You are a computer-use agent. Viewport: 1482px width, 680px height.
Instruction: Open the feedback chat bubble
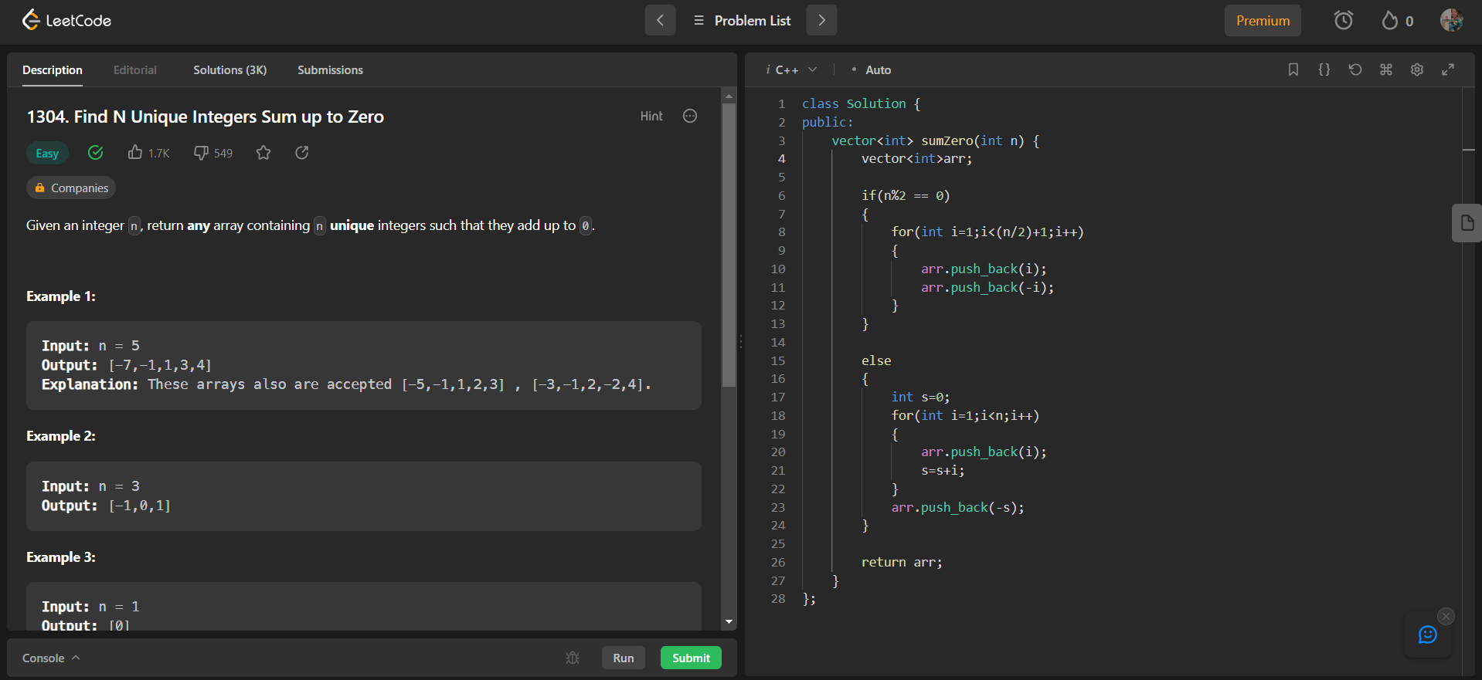pos(1428,634)
